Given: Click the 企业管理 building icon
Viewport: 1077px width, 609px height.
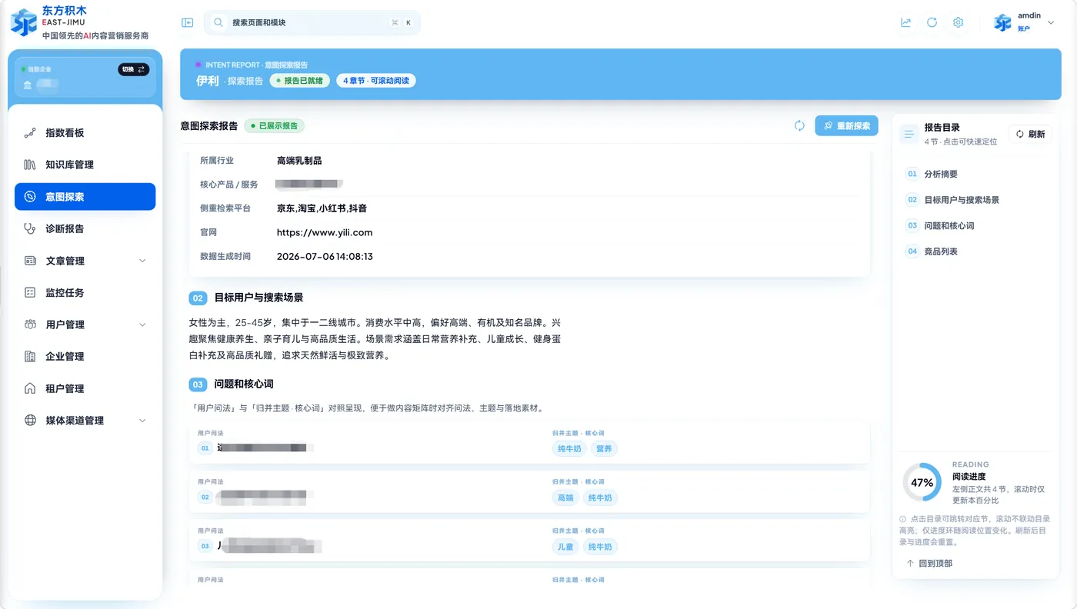Looking at the screenshot, I should 30,357.
